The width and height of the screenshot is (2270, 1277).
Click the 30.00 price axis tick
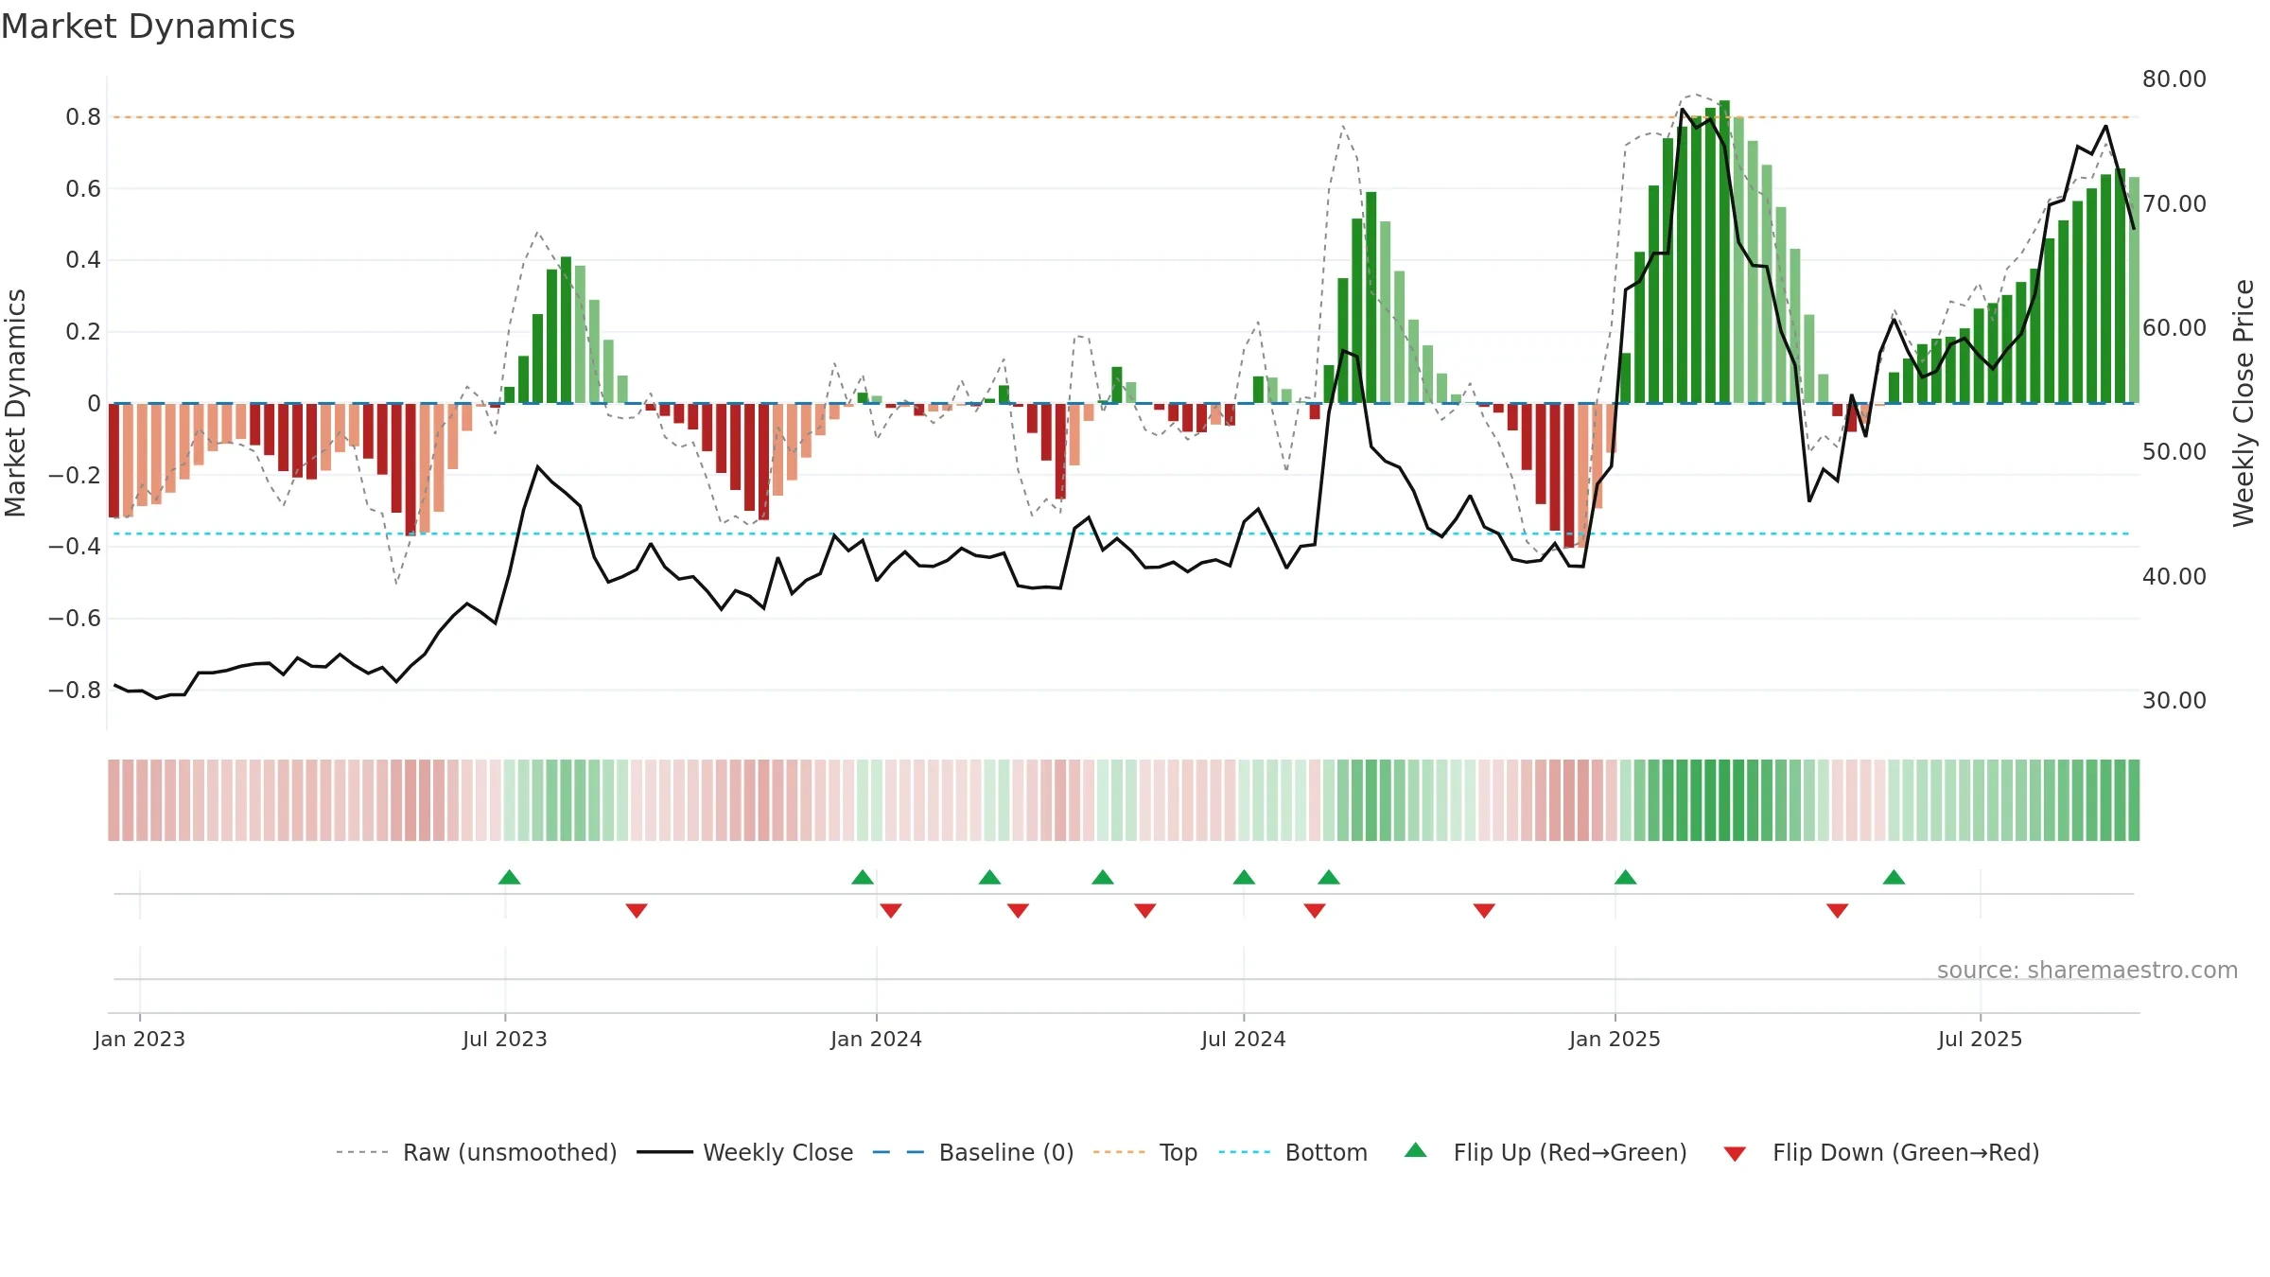2174,701
